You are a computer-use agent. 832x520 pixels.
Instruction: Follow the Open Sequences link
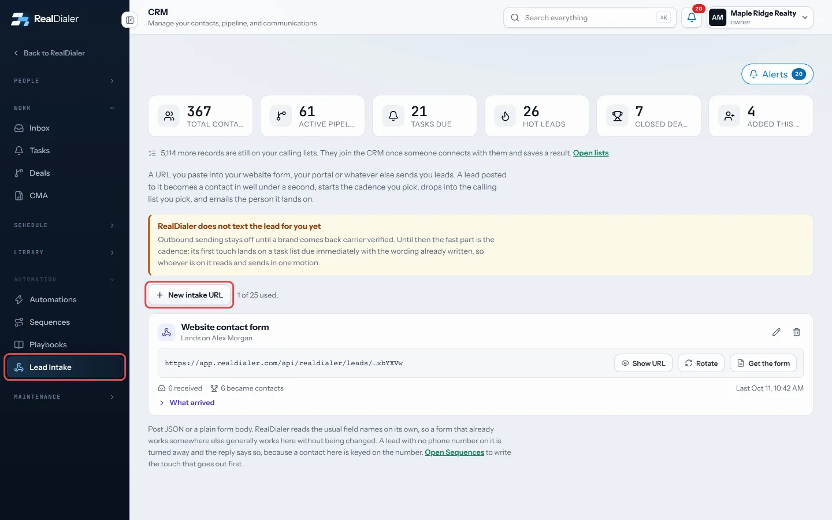tap(454, 452)
